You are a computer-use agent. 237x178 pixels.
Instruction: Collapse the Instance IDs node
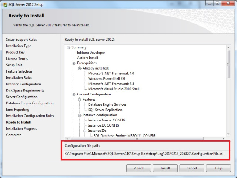click(x=85, y=131)
